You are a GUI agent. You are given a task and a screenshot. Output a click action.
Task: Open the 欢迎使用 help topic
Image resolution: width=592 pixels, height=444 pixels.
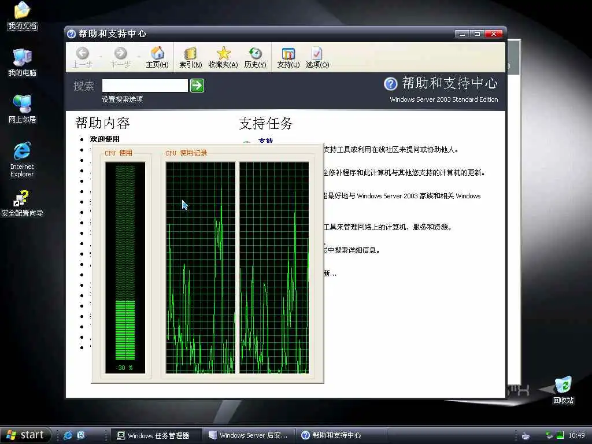(105, 139)
